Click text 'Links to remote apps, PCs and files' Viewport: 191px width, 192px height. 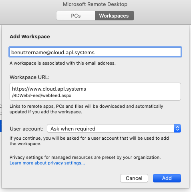pyautogui.click(x=47, y=106)
